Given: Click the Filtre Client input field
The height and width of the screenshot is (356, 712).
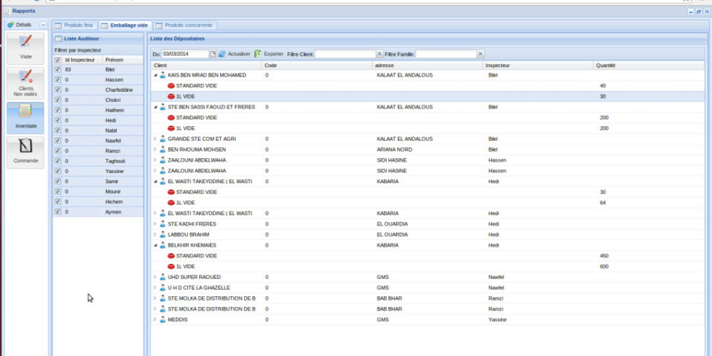Looking at the screenshot, I should click(345, 54).
